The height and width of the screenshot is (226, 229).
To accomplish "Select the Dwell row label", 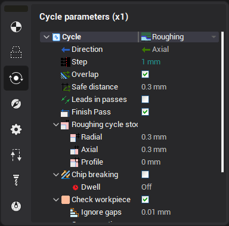I will (x=91, y=187).
